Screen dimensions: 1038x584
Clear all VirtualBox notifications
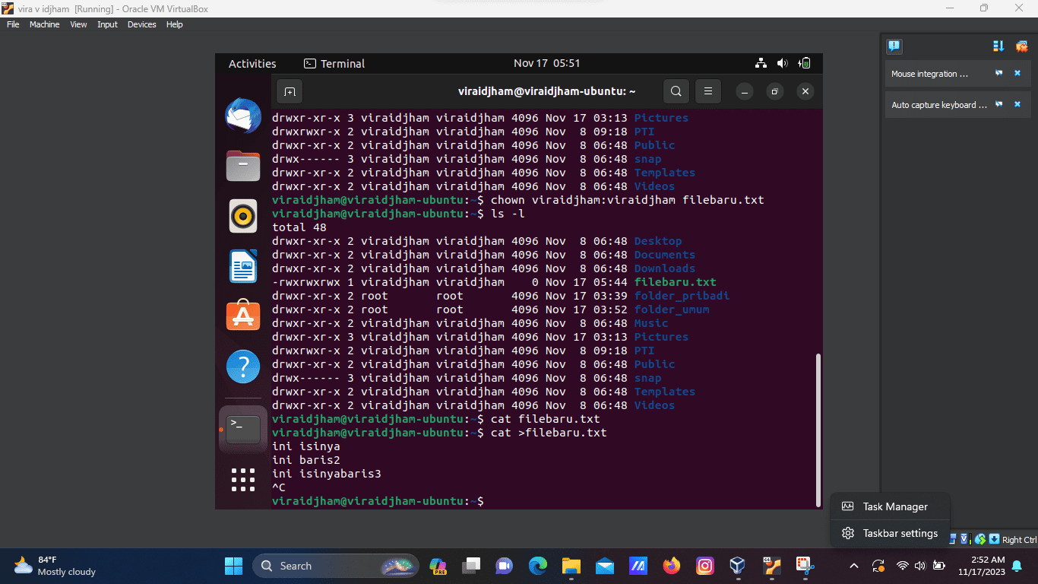1021,46
